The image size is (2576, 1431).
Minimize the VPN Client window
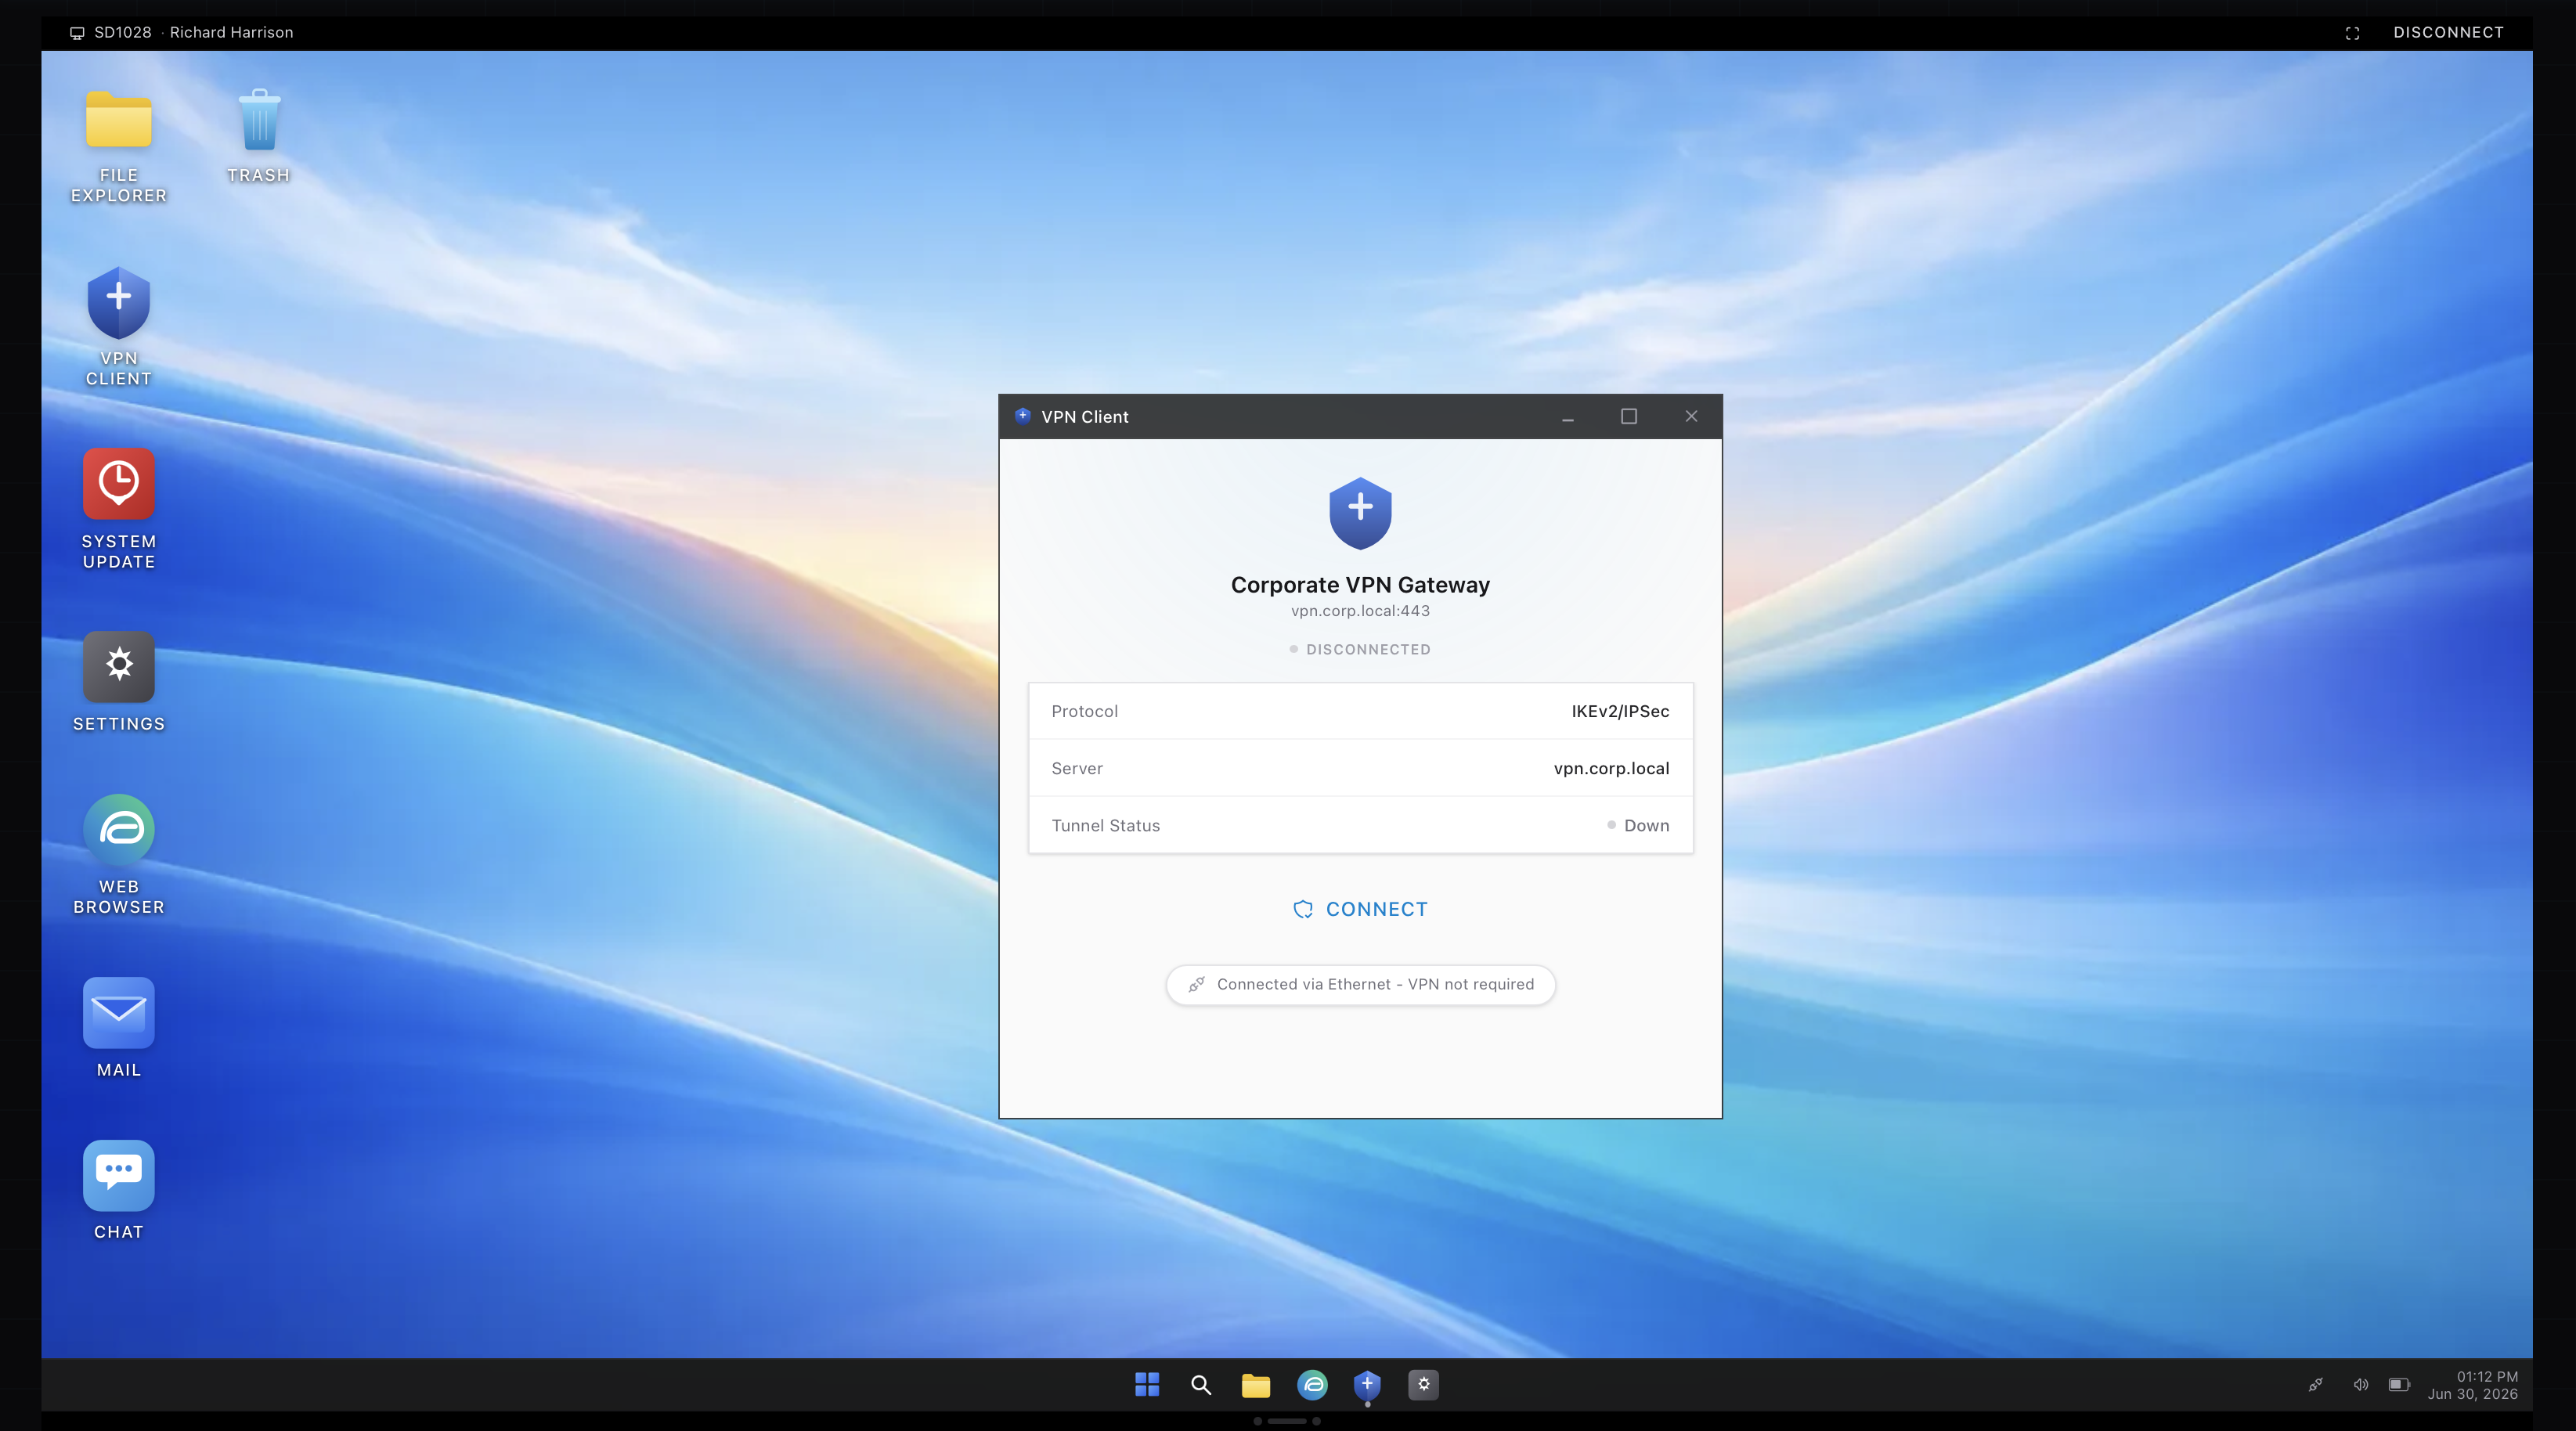(1568, 417)
